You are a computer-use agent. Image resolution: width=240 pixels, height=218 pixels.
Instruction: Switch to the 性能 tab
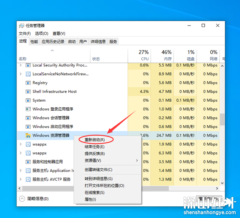(34, 42)
